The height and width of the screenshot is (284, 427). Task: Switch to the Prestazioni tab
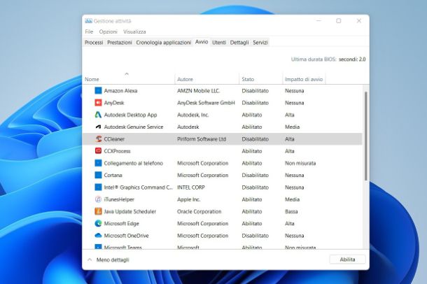(120, 43)
